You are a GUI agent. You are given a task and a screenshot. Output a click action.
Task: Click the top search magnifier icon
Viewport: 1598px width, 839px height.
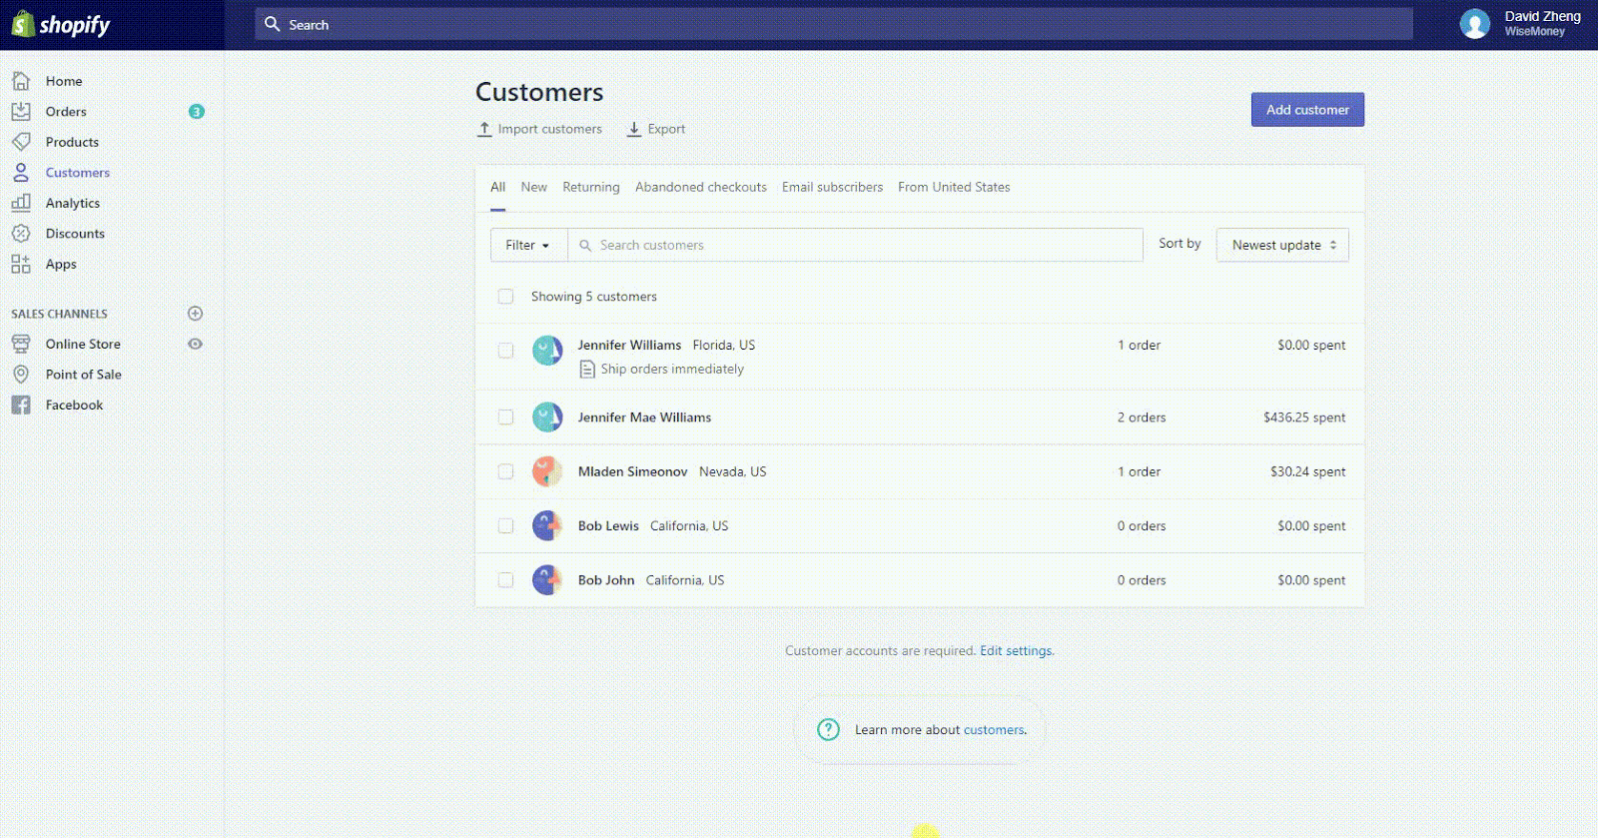272,24
